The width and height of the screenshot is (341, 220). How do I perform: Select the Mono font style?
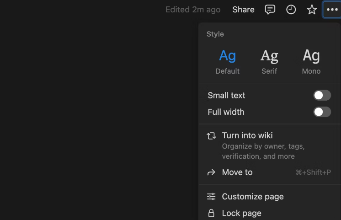pyautogui.click(x=311, y=62)
